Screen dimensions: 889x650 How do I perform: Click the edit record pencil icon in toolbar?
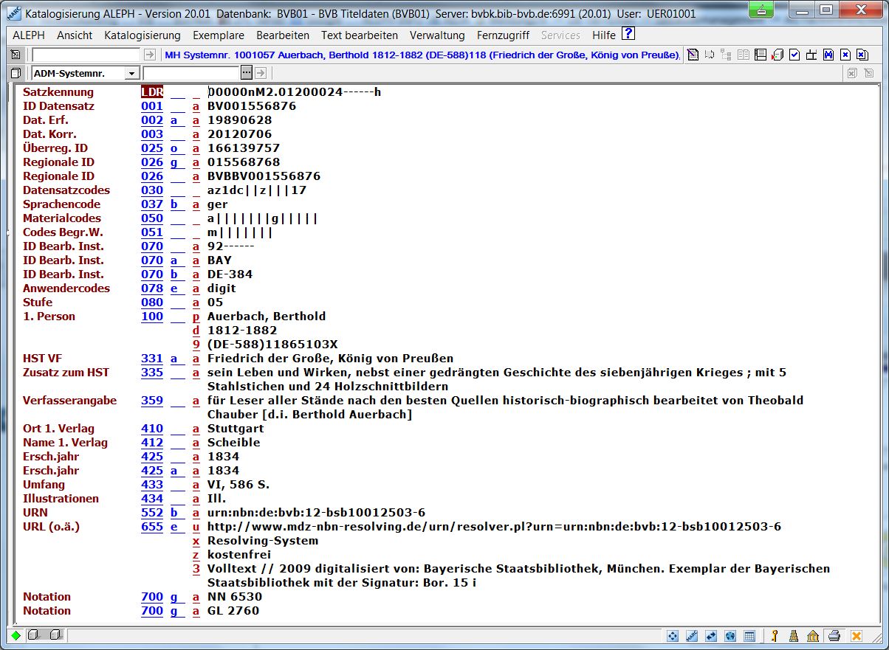pyautogui.click(x=692, y=55)
